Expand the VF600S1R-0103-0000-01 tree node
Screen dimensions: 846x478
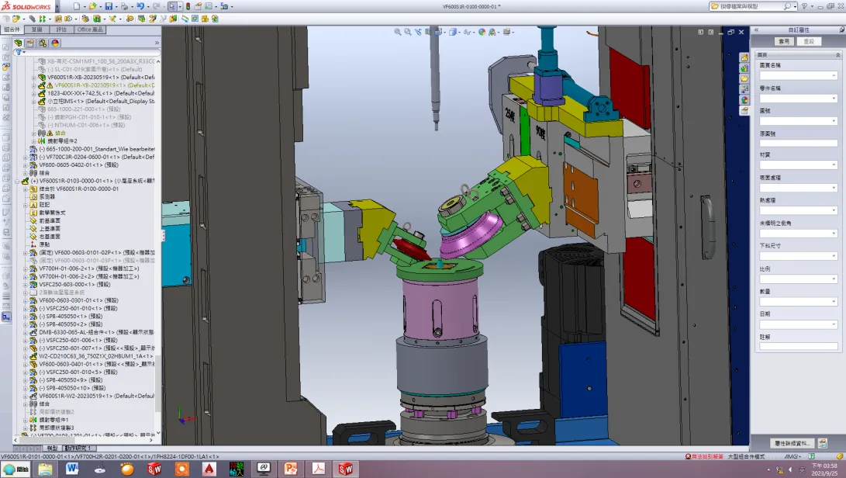tap(17, 181)
